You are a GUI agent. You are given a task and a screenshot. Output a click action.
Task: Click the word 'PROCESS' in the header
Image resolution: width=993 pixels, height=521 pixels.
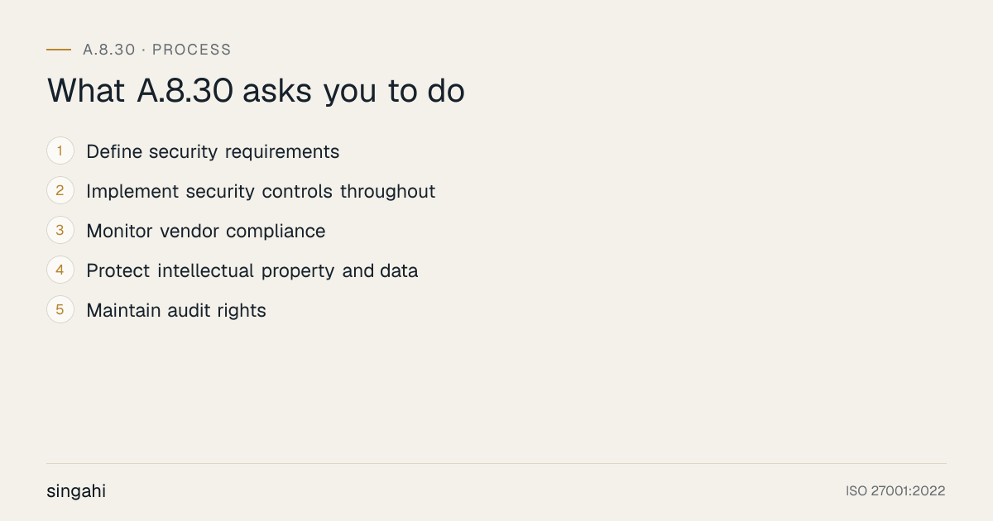[x=192, y=50]
